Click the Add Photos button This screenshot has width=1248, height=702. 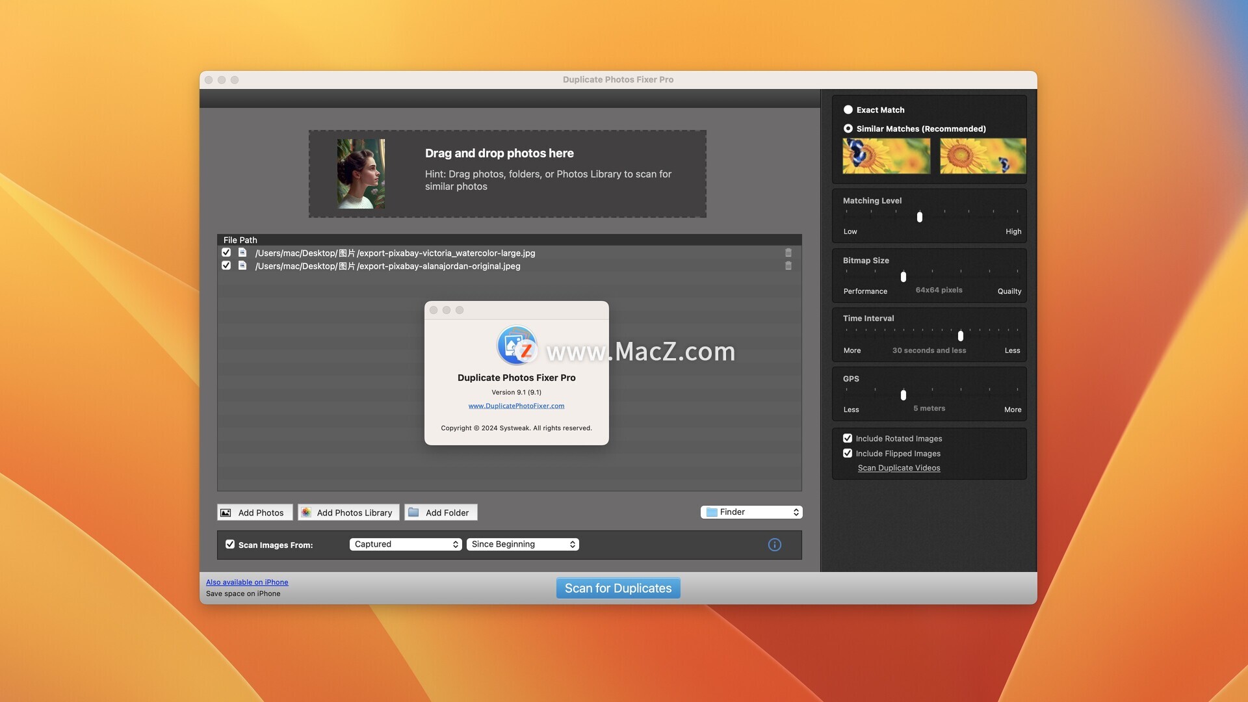pyautogui.click(x=255, y=513)
